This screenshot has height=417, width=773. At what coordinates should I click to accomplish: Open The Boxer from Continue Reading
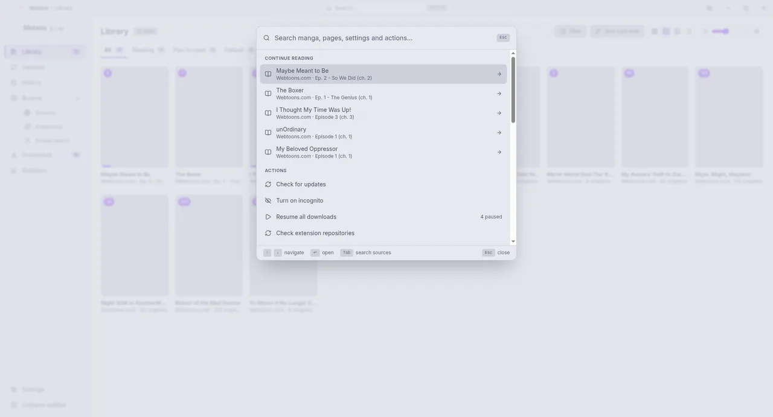383,94
